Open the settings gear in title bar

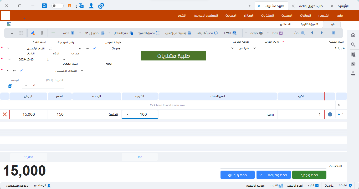pyautogui.click(x=101, y=6)
